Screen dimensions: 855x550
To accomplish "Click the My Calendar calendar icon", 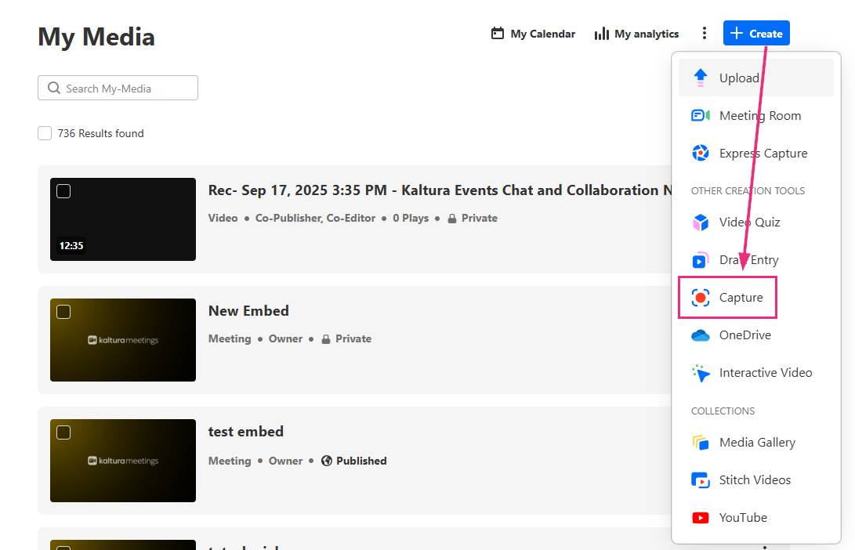I will (x=498, y=33).
